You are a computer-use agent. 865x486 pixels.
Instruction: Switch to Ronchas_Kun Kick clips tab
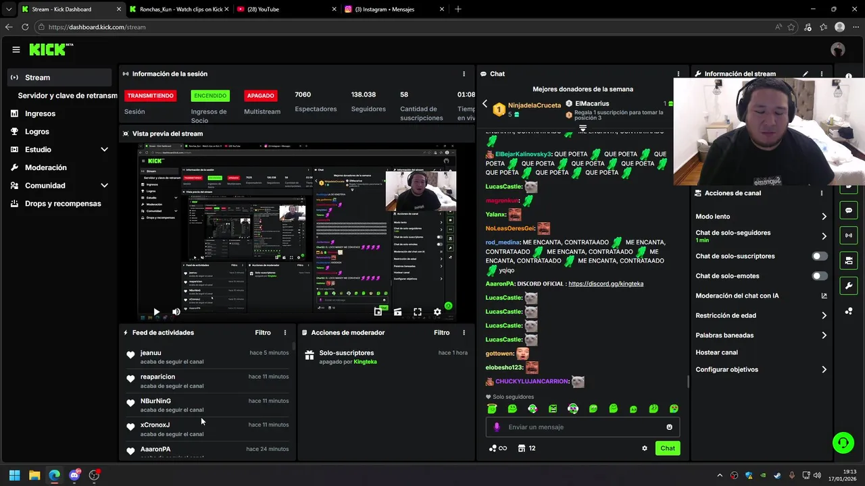point(180,9)
